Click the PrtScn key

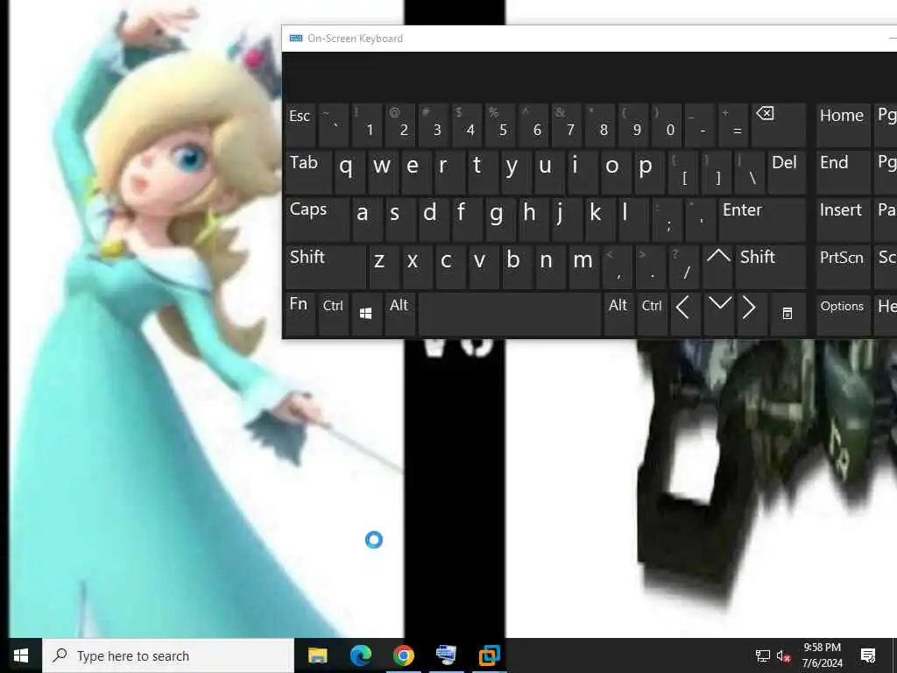(x=844, y=266)
